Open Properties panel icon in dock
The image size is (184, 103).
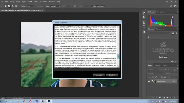click(x=144, y=22)
